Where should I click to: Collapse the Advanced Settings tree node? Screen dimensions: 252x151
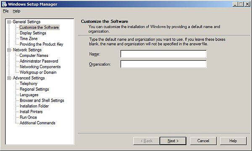tap(9, 78)
